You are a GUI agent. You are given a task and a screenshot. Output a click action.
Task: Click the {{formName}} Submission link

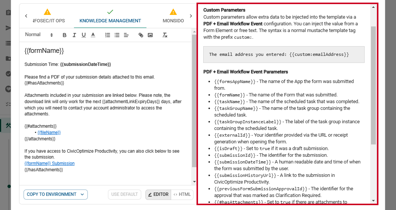(x=49, y=163)
